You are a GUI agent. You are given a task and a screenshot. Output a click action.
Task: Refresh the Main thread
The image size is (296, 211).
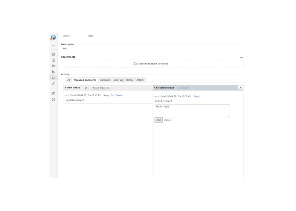tap(86, 88)
